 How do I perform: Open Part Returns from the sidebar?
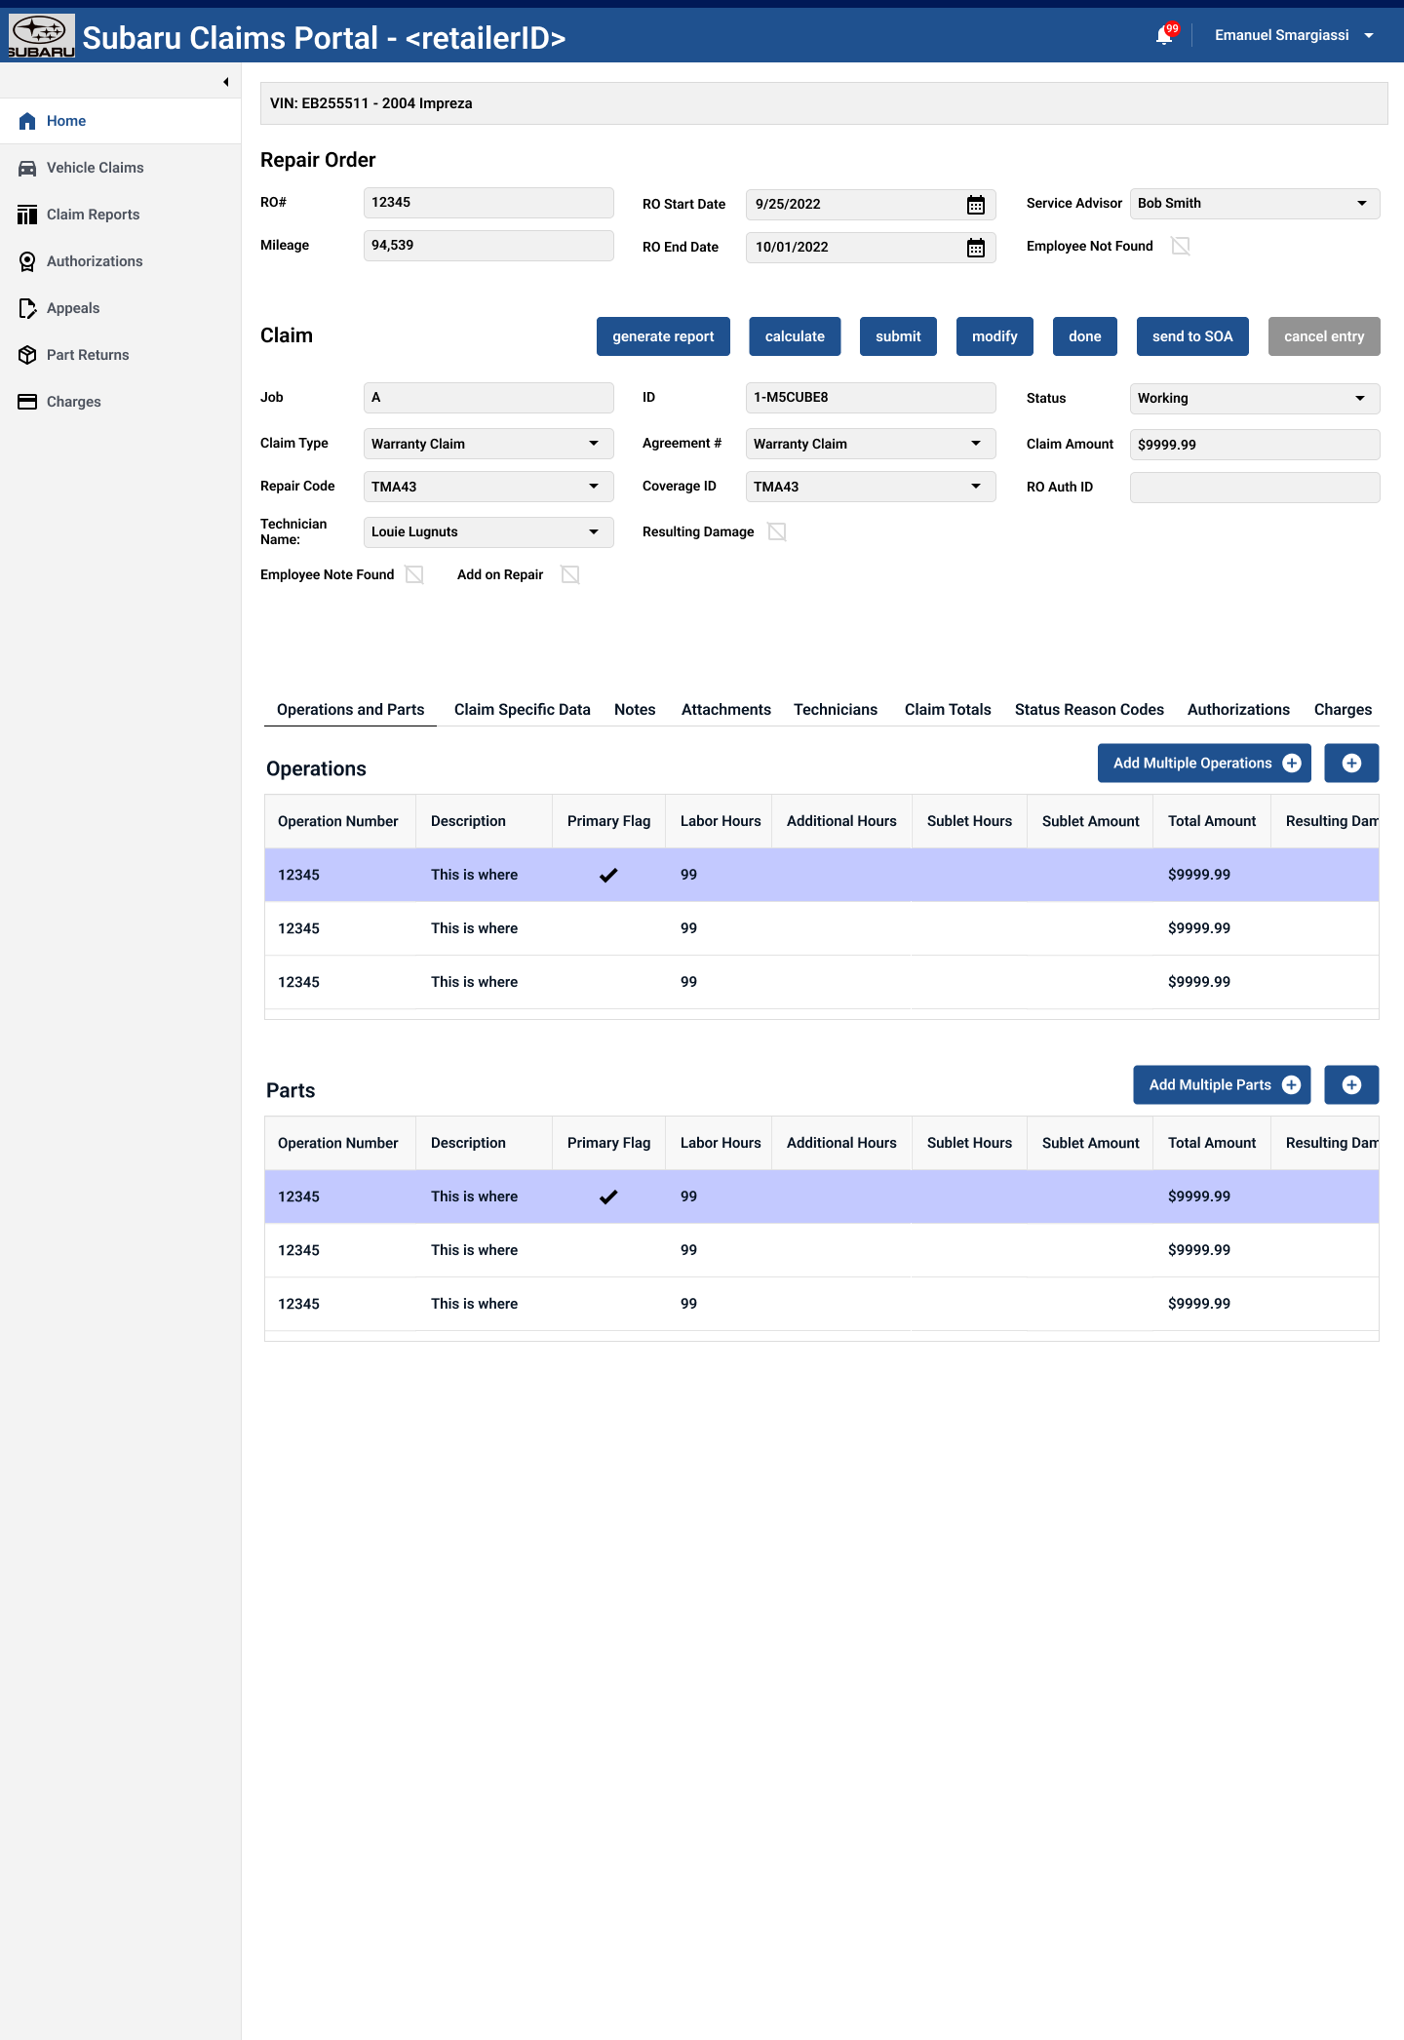point(88,355)
